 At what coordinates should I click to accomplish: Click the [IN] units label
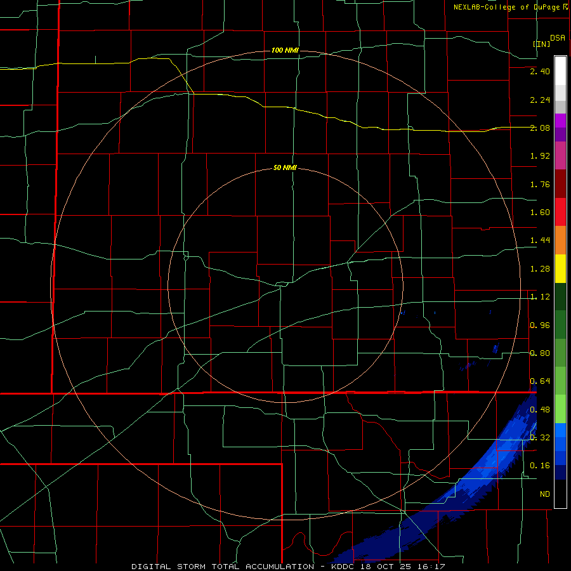542,44
